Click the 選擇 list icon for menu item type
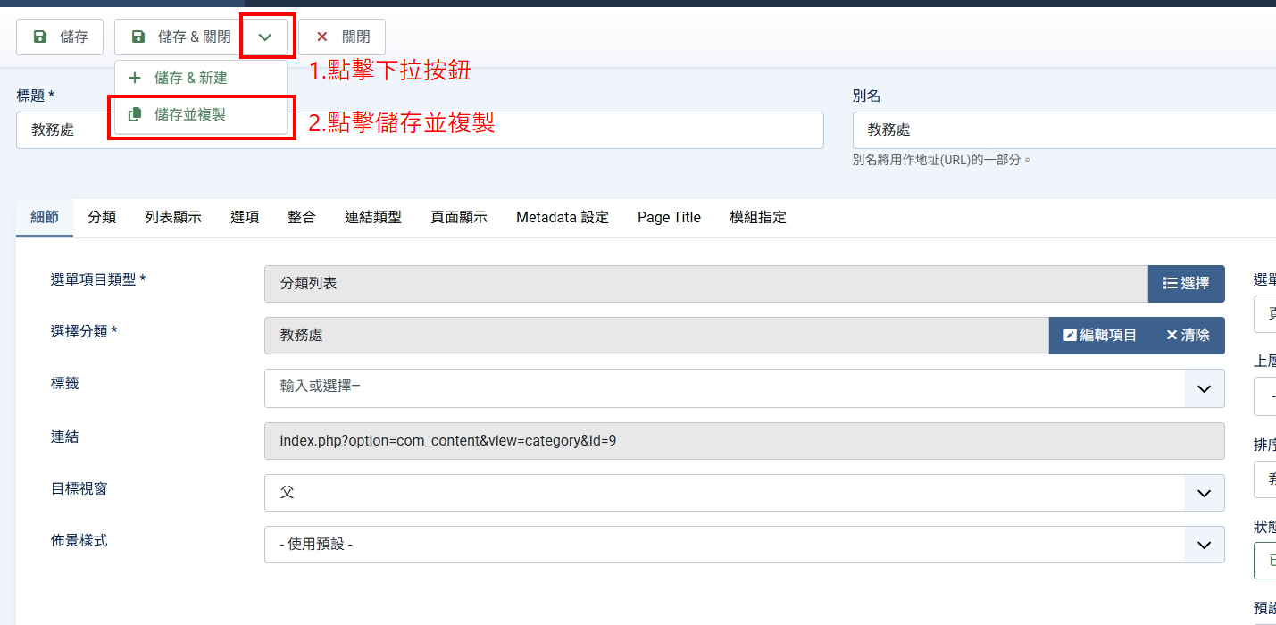Viewport: 1276px width, 625px height. 1172,283
